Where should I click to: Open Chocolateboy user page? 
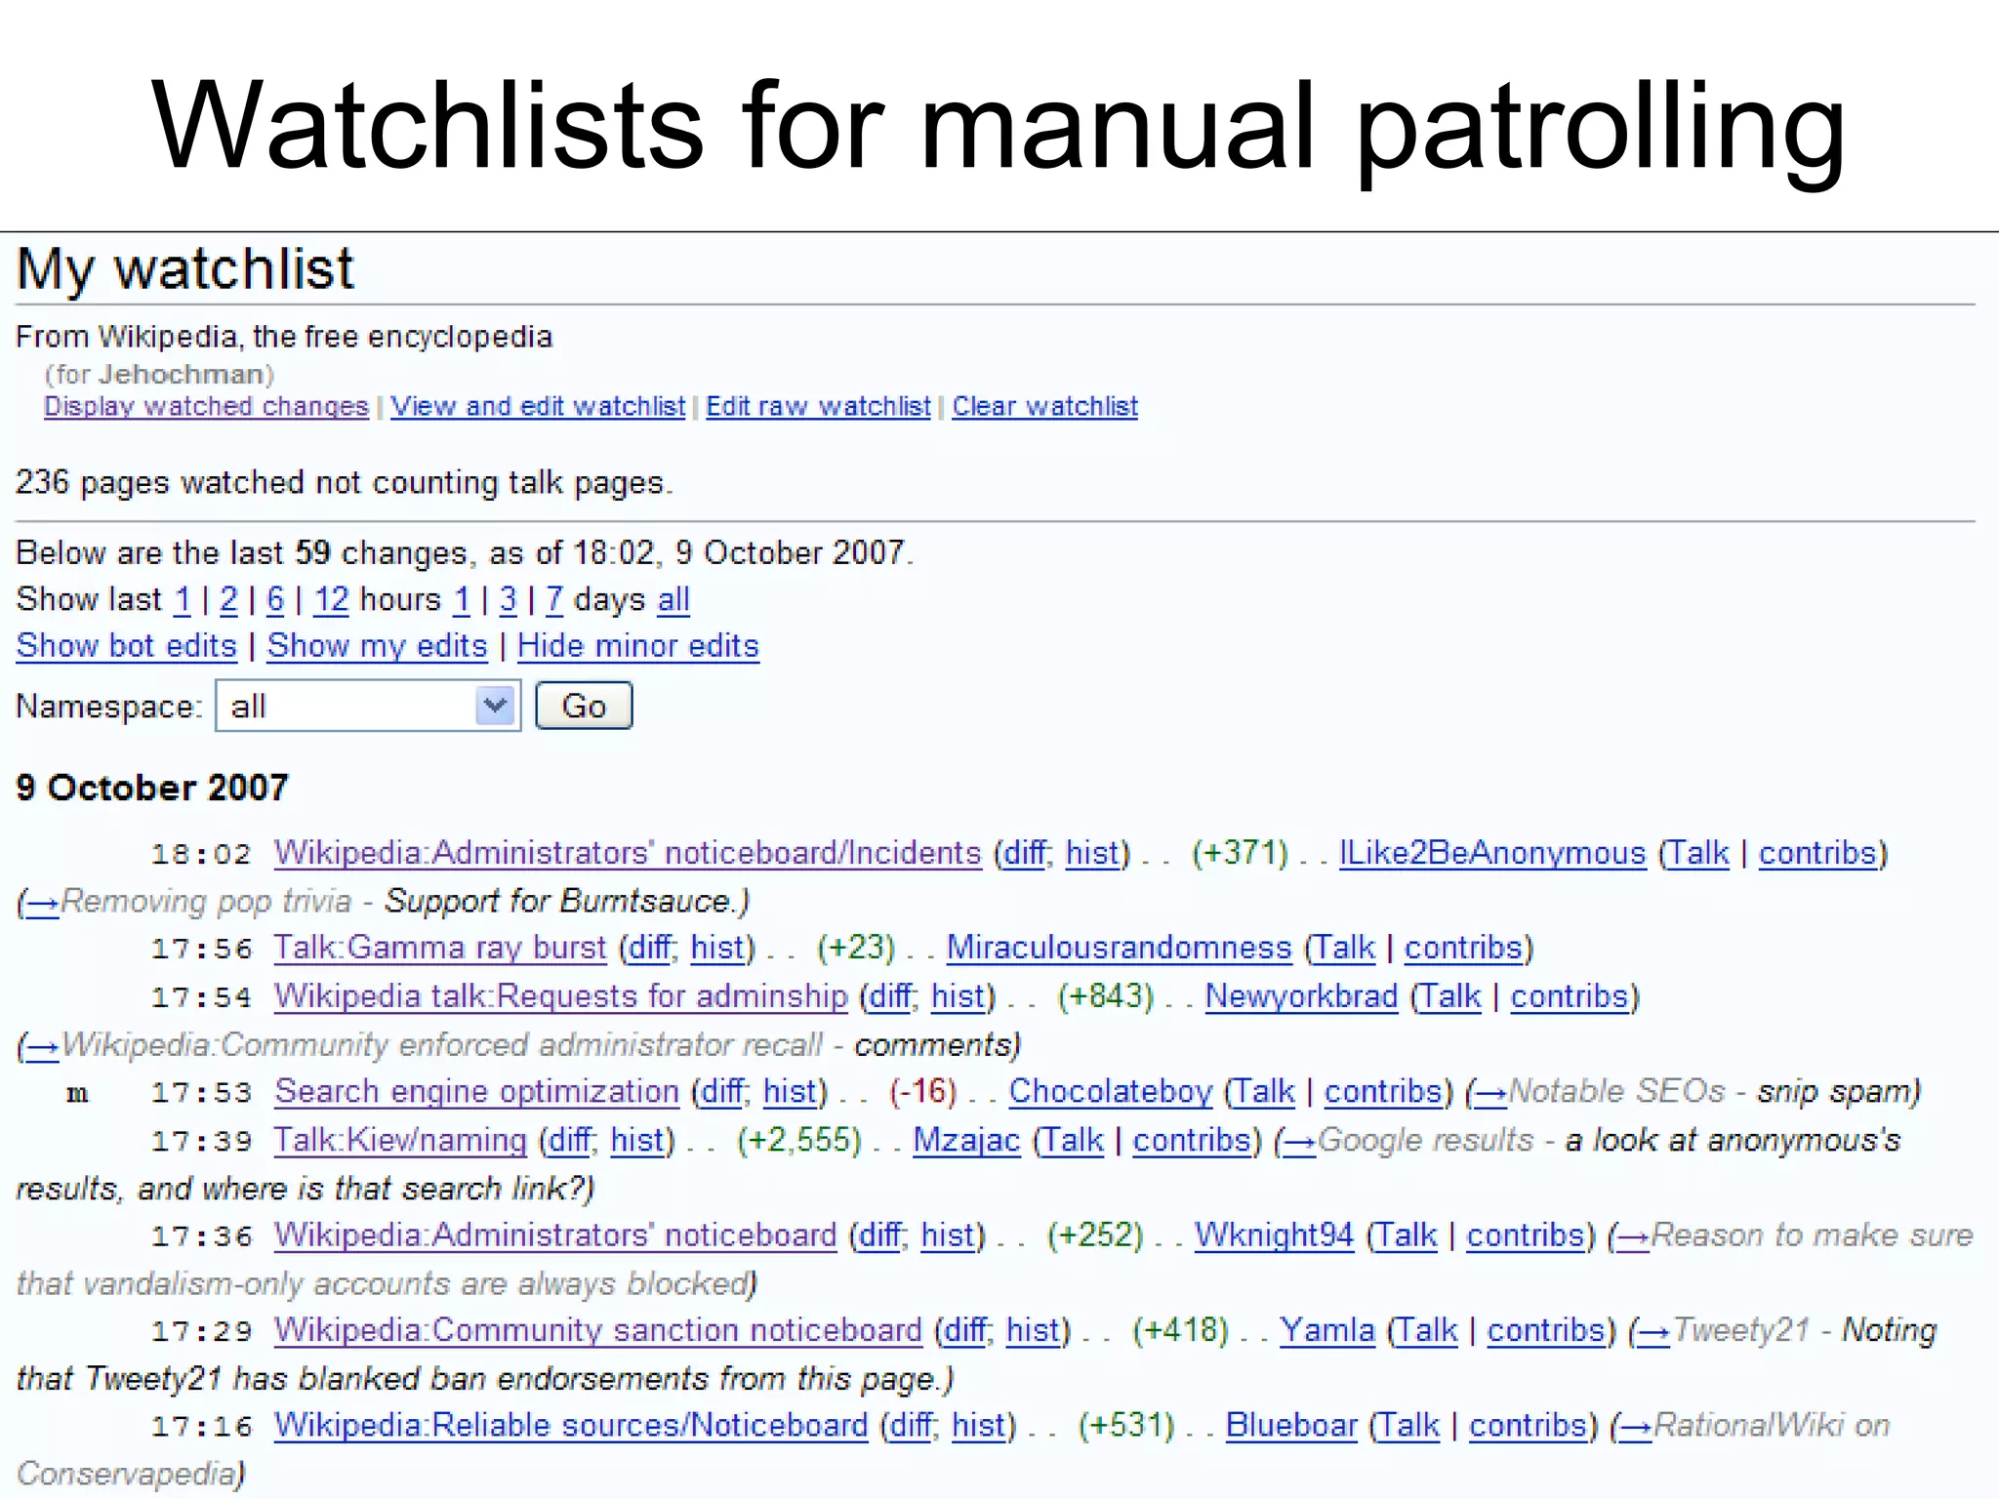[1111, 1091]
